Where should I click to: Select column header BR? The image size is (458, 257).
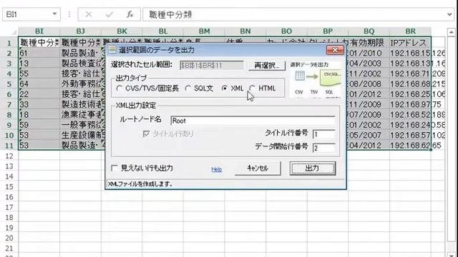410,31
